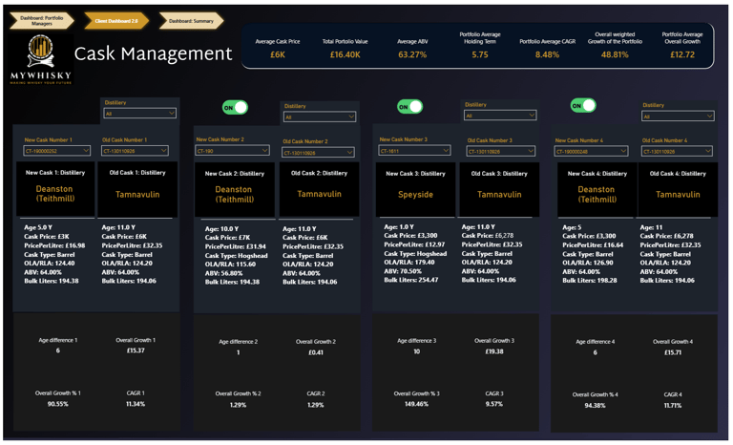Click the text 'OLA/RLA: 126.90'
The image size is (733, 445).
point(588,263)
